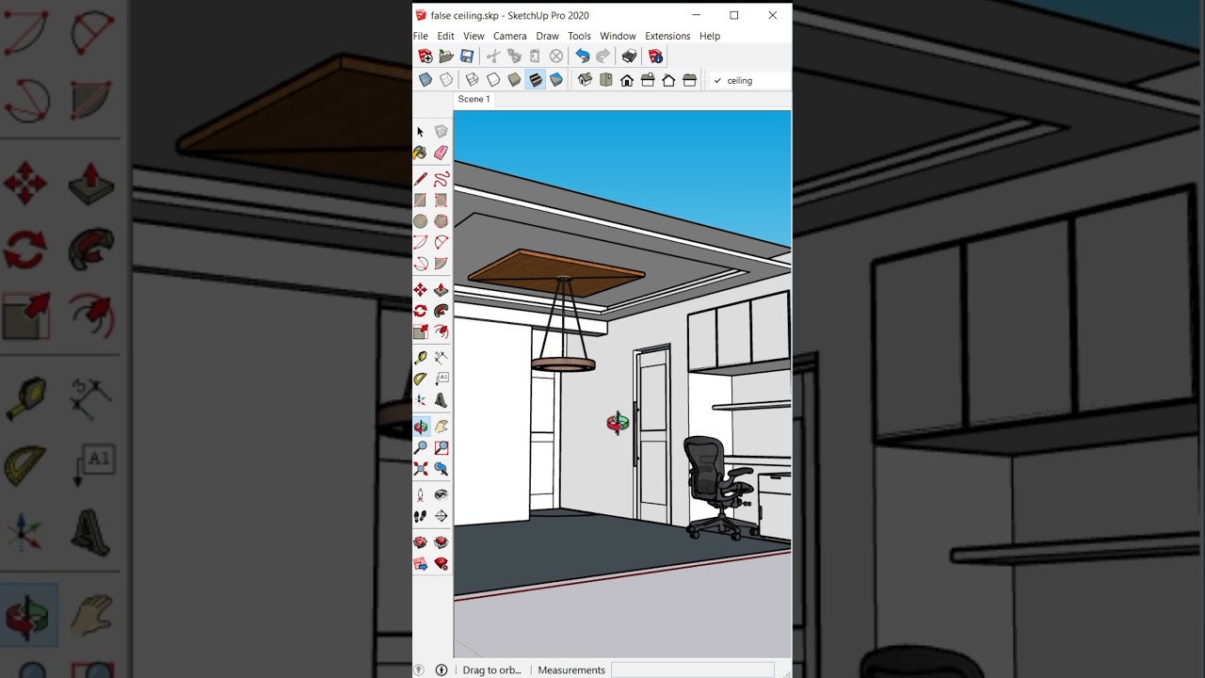Select the 3D Text tool
The image size is (1205, 678).
point(441,400)
